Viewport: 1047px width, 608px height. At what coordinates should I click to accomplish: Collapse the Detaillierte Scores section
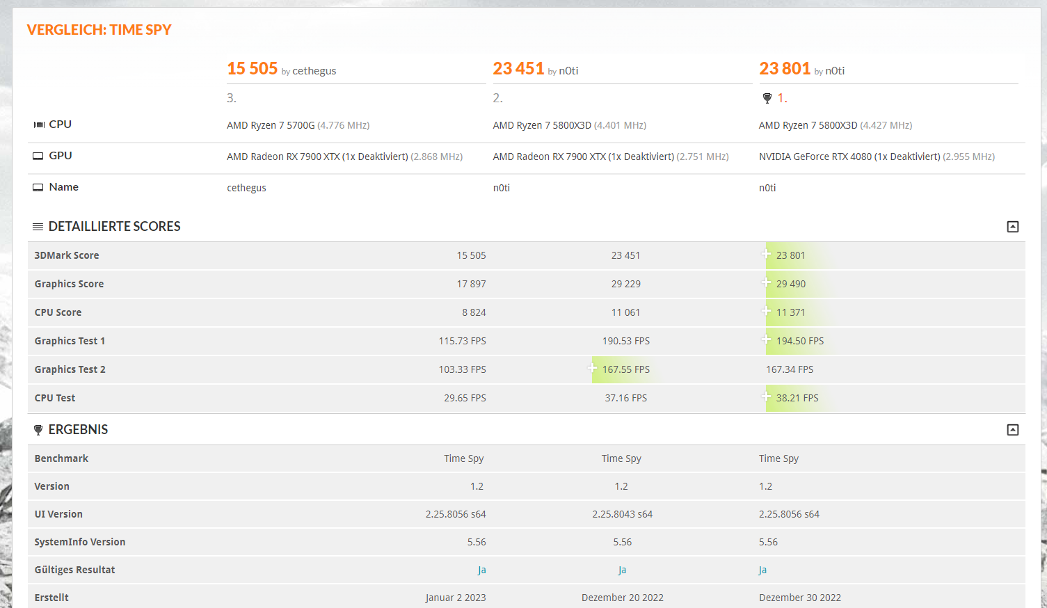(1013, 227)
